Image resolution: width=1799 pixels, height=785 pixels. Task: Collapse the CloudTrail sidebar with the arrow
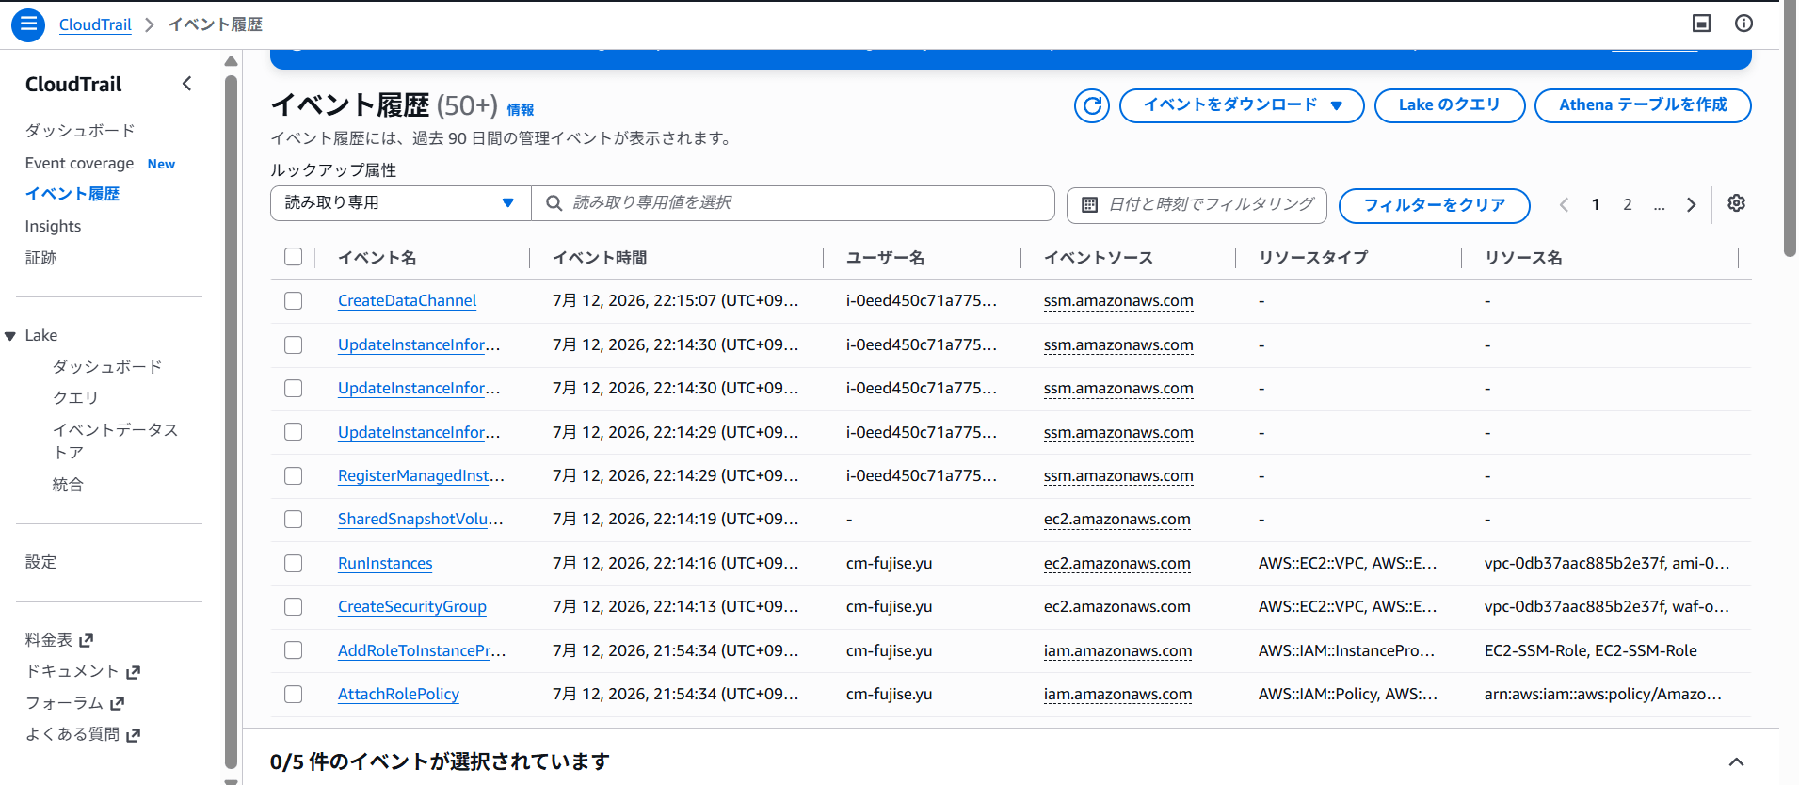pos(187,84)
